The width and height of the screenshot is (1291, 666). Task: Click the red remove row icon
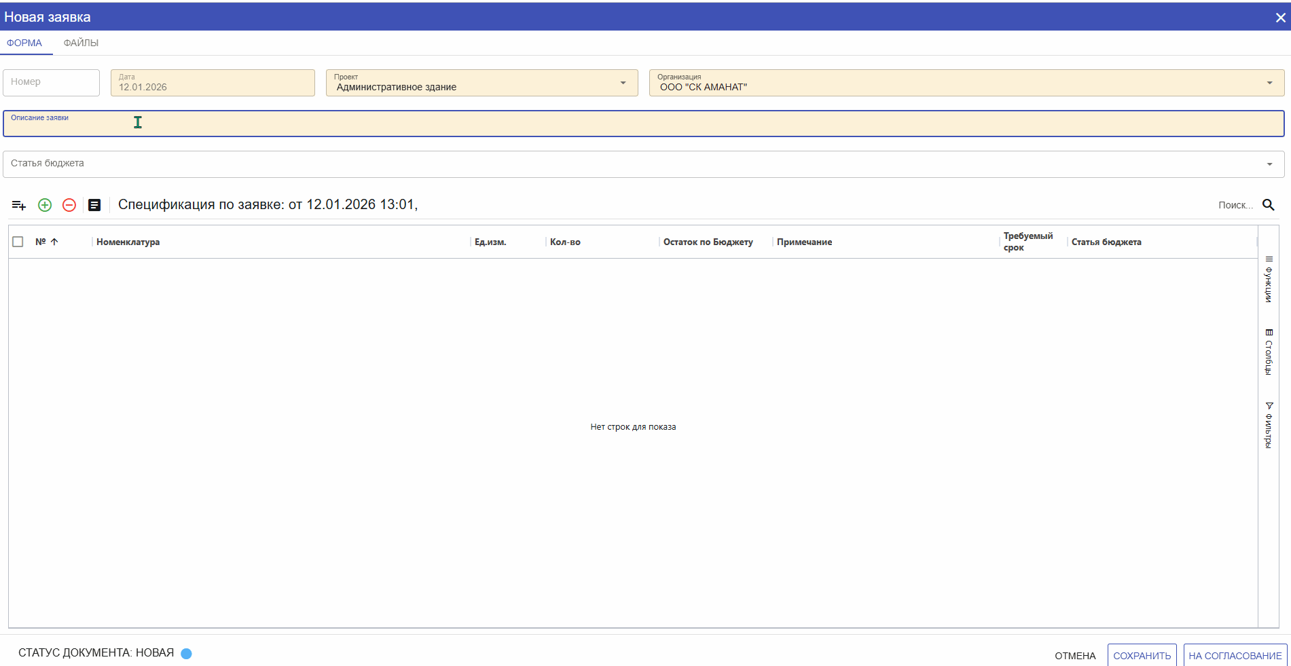click(69, 205)
